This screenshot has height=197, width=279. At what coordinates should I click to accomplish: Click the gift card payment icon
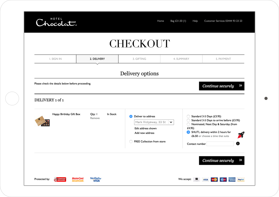click(196, 179)
